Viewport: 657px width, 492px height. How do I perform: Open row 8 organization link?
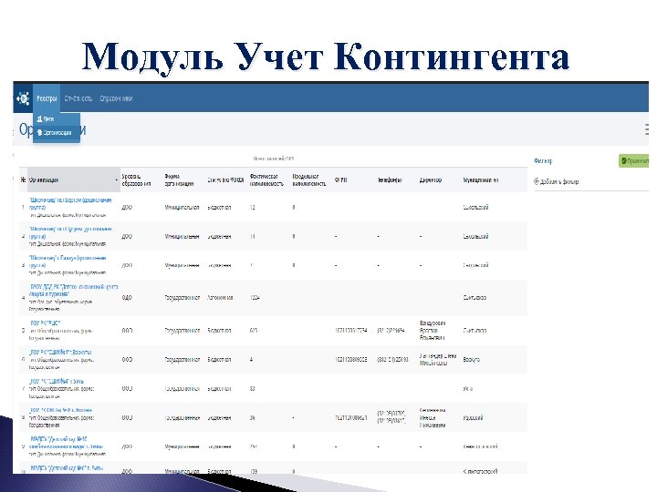61,410
